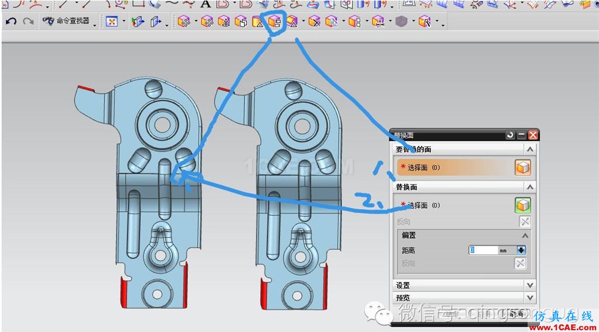
Task: Open the dropdown next to Move Face icon
Action: (196, 22)
